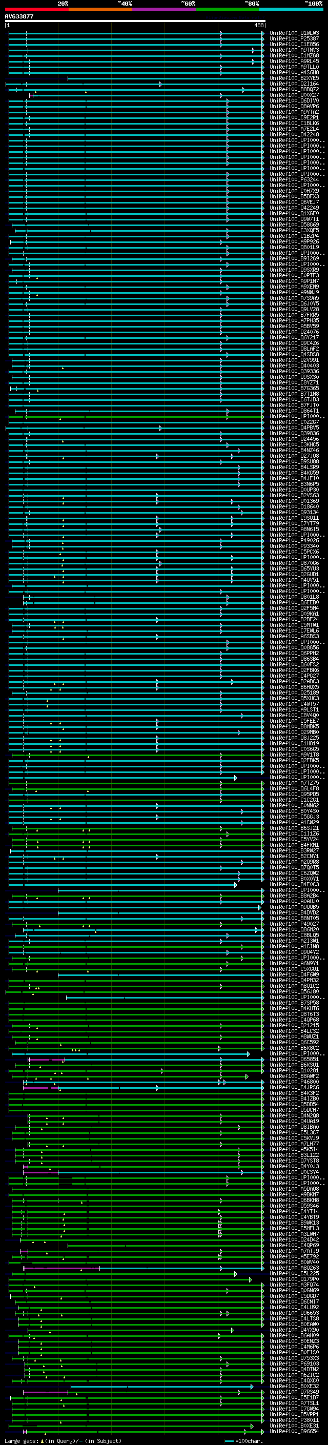Select hit UniRef100_A9RL45
328x1445 pixels.
click(294, 61)
